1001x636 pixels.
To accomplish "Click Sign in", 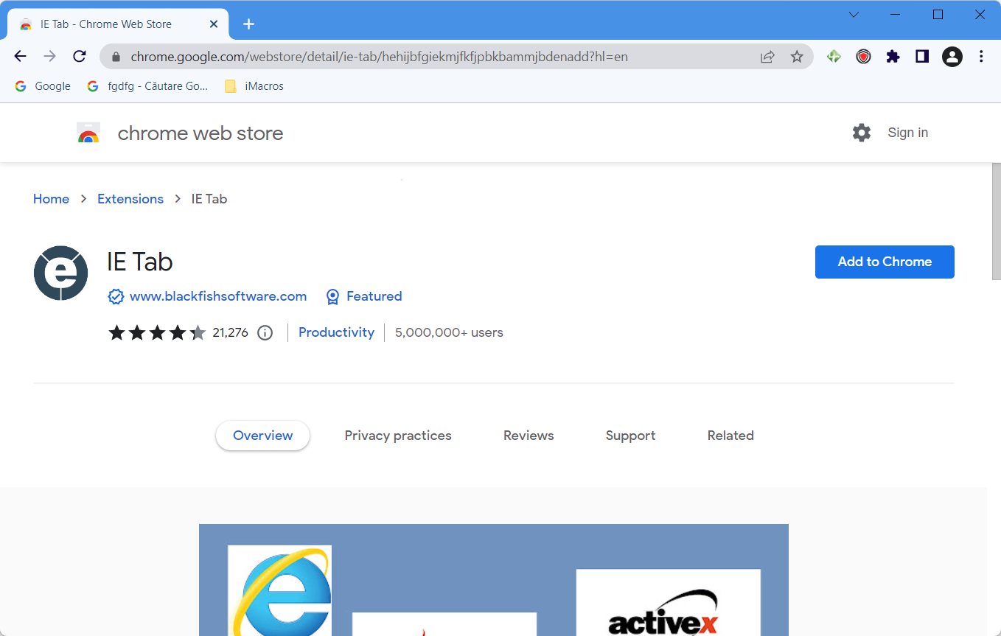I will click(x=907, y=133).
